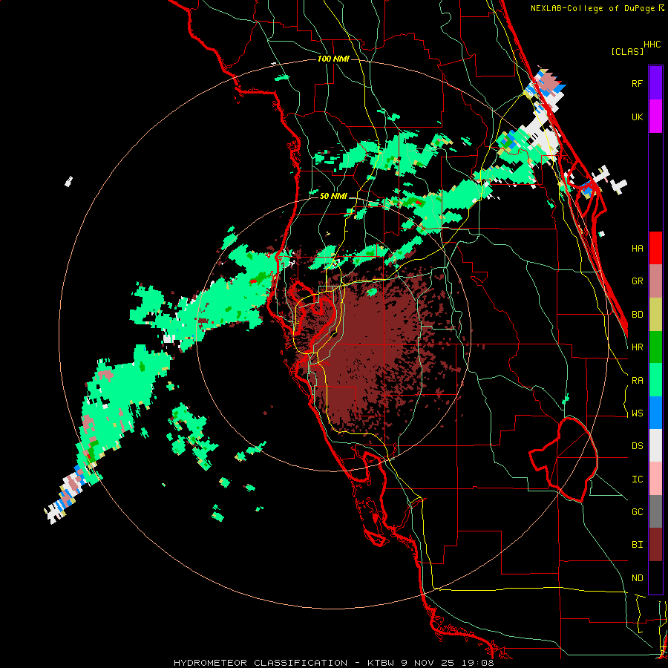Click the DS legend label
The height and width of the screenshot is (668, 668).
click(637, 446)
